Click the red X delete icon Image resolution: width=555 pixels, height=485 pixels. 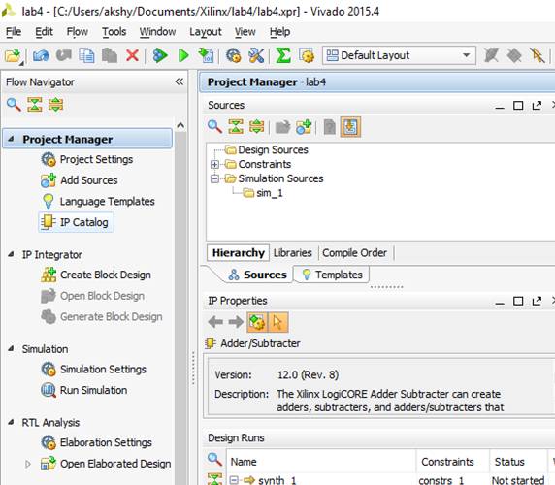132,55
